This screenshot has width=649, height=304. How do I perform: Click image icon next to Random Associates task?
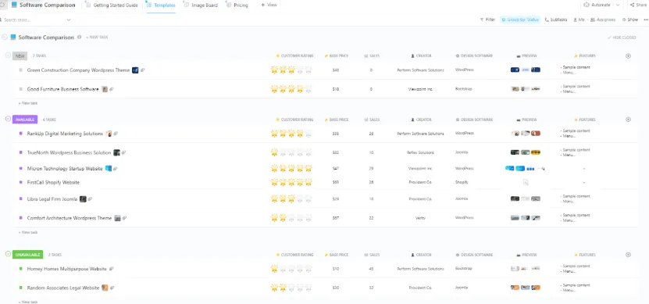coord(105,288)
